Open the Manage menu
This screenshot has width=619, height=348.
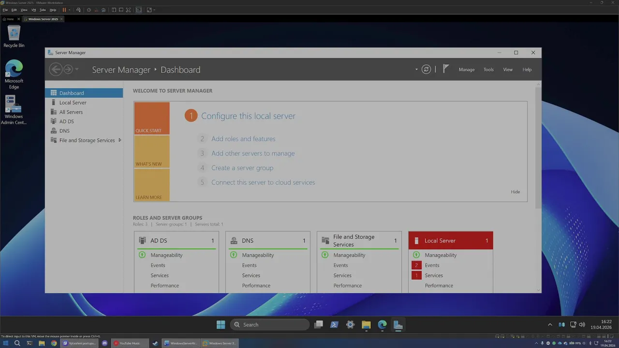(467, 70)
